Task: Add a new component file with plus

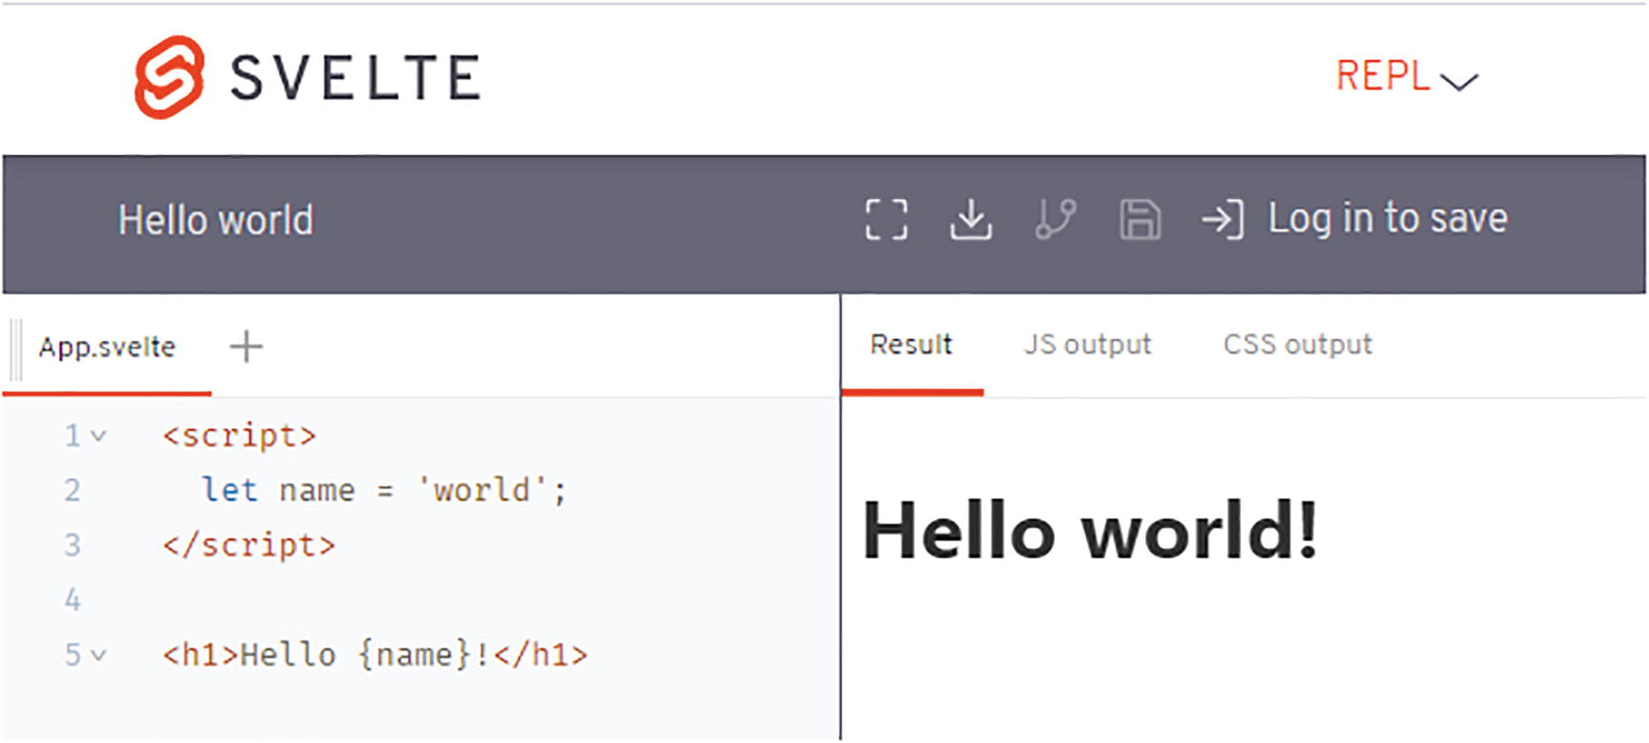Action: click(x=246, y=346)
